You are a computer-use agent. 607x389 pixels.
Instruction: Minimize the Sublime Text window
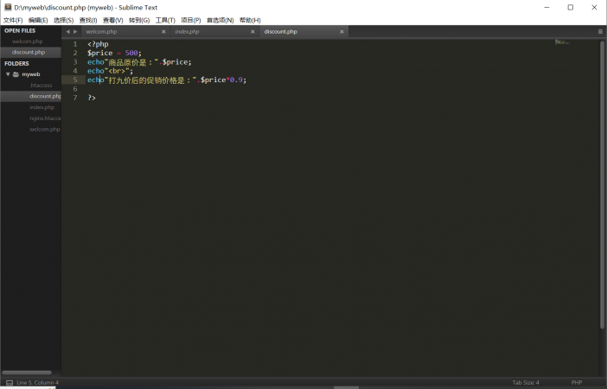546,8
